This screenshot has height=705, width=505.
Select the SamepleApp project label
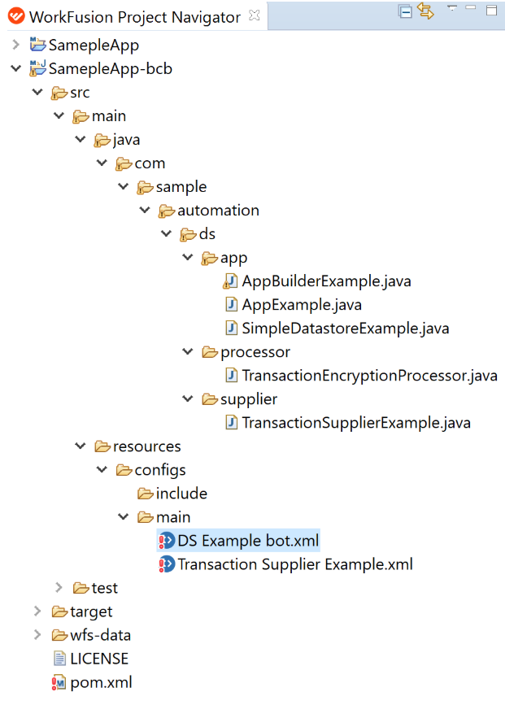click(x=94, y=45)
